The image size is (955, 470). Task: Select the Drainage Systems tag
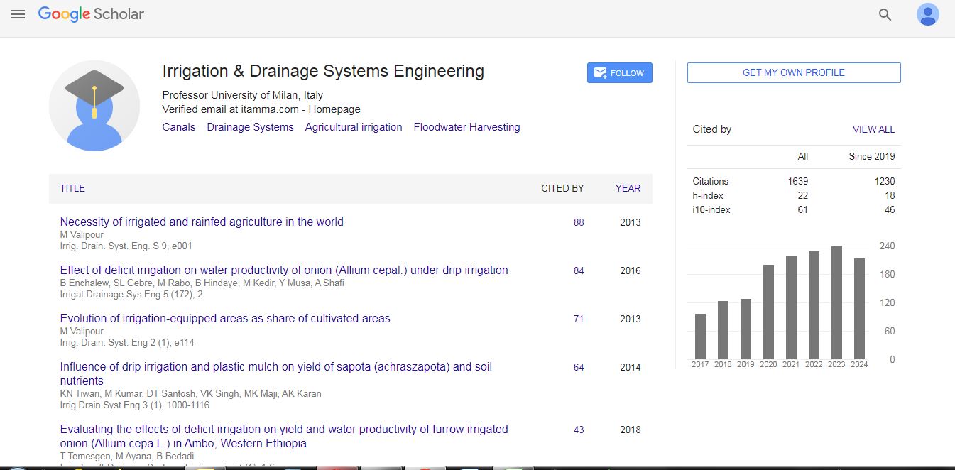tap(250, 127)
